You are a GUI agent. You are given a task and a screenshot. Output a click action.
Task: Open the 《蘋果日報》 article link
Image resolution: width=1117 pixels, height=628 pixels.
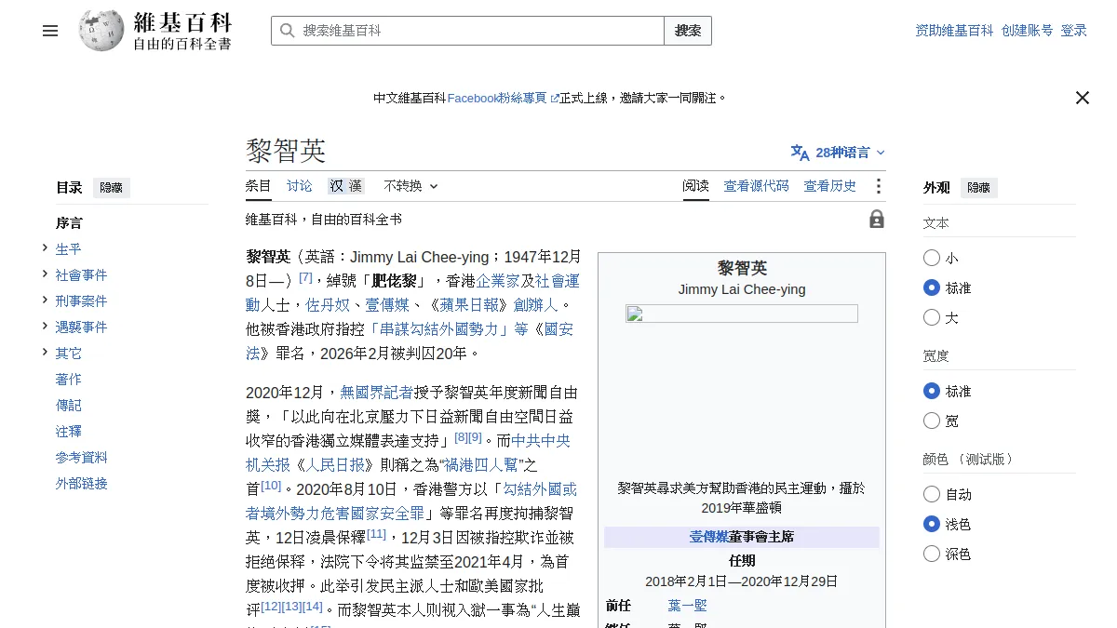tap(467, 305)
